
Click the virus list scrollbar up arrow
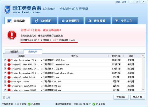[143, 55]
